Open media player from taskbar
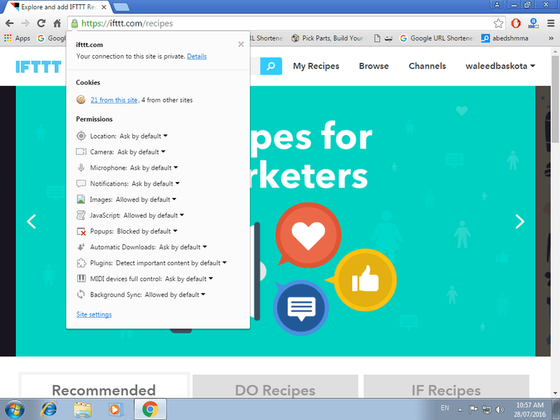This screenshot has height=420, width=560. tap(115, 409)
